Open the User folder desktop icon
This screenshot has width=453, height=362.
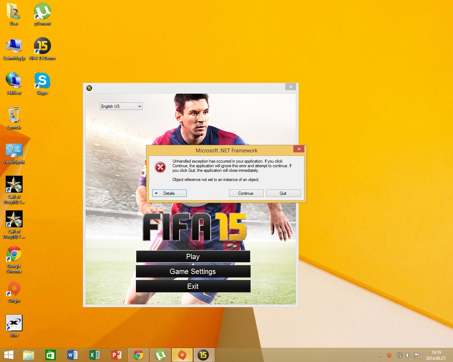pyautogui.click(x=14, y=14)
